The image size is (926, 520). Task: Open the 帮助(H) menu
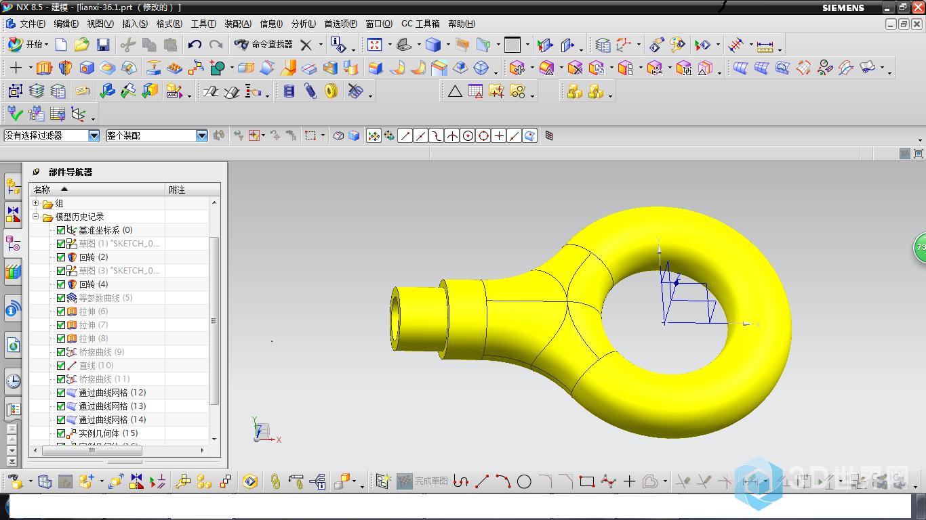coord(462,24)
